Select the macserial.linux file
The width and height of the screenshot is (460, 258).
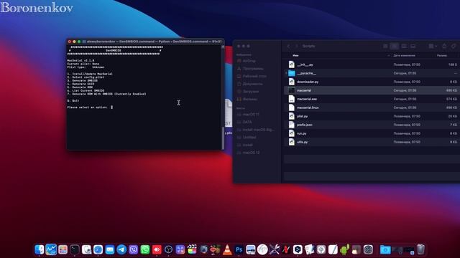(x=372, y=107)
